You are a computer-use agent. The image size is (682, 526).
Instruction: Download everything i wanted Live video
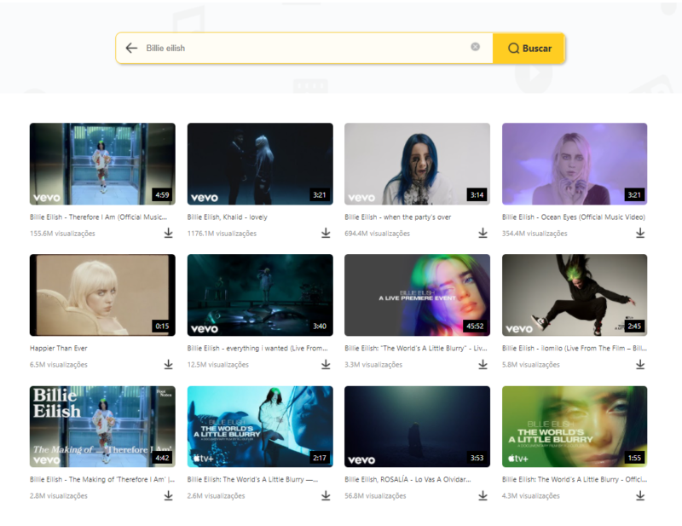coord(326,365)
